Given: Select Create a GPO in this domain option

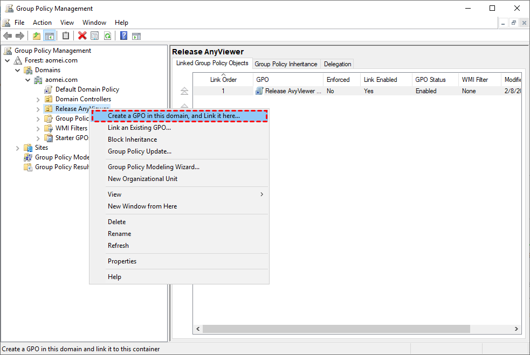Looking at the screenshot, I should [x=174, y=116].
